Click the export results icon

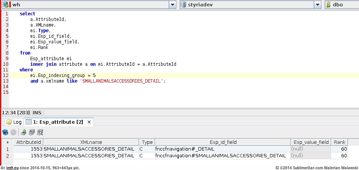23,132
